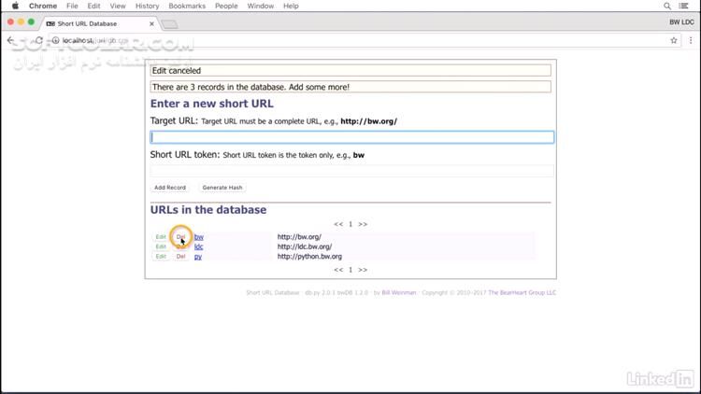Open the History menu

tap(147, 6)
